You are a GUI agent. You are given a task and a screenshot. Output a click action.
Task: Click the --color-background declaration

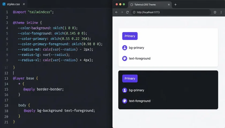48,28
